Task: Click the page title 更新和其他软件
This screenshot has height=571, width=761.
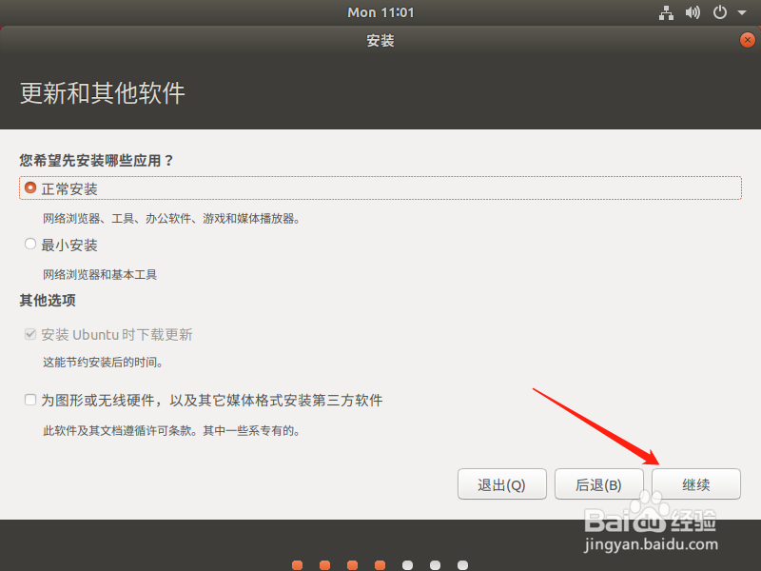Action: click(103, 92)
